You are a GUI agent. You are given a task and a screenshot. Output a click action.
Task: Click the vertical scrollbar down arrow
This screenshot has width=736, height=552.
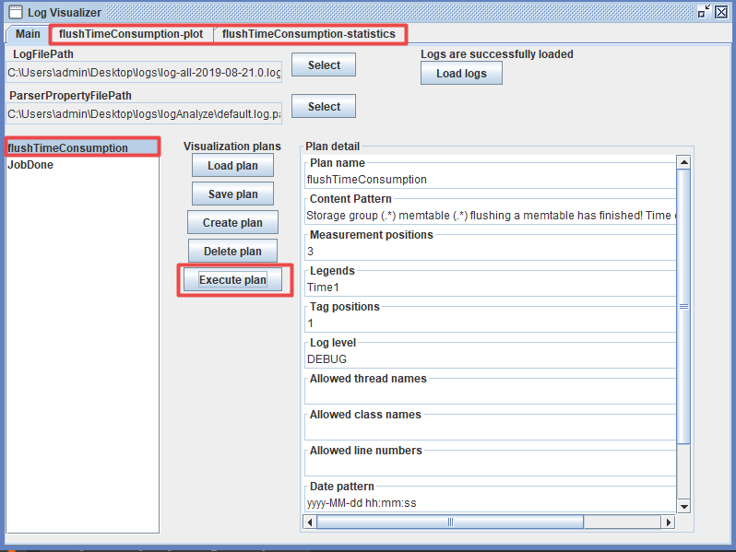683,506
